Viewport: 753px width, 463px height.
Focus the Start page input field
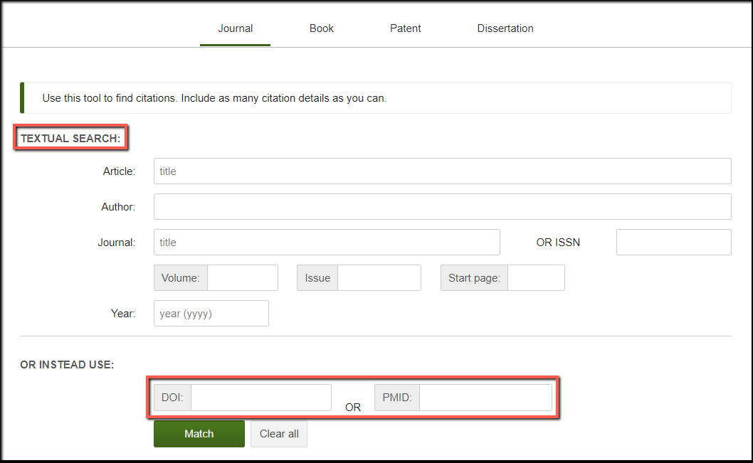pos(536,278)
